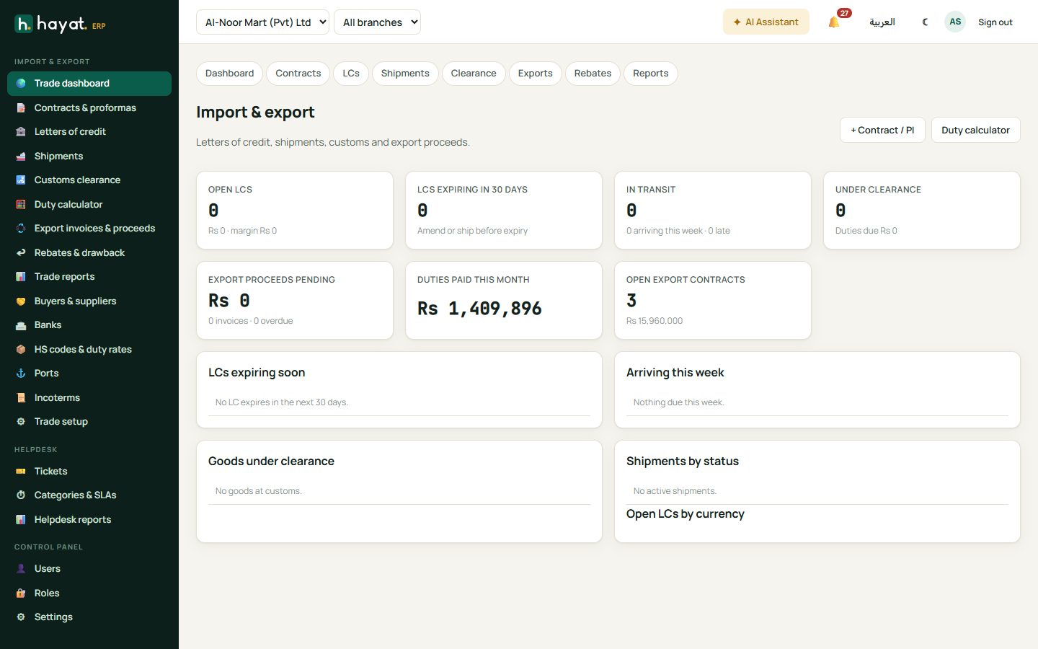
Task: Click the Duties Paid This Month card
Action: click(x=504, y=300)
